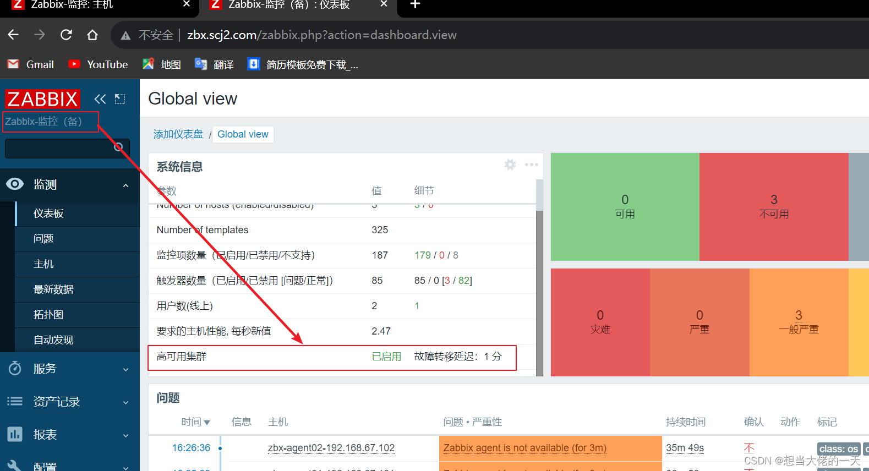Click the browser back arrow
This screenshot has width=869, height=471.
[x=13, y=35]
